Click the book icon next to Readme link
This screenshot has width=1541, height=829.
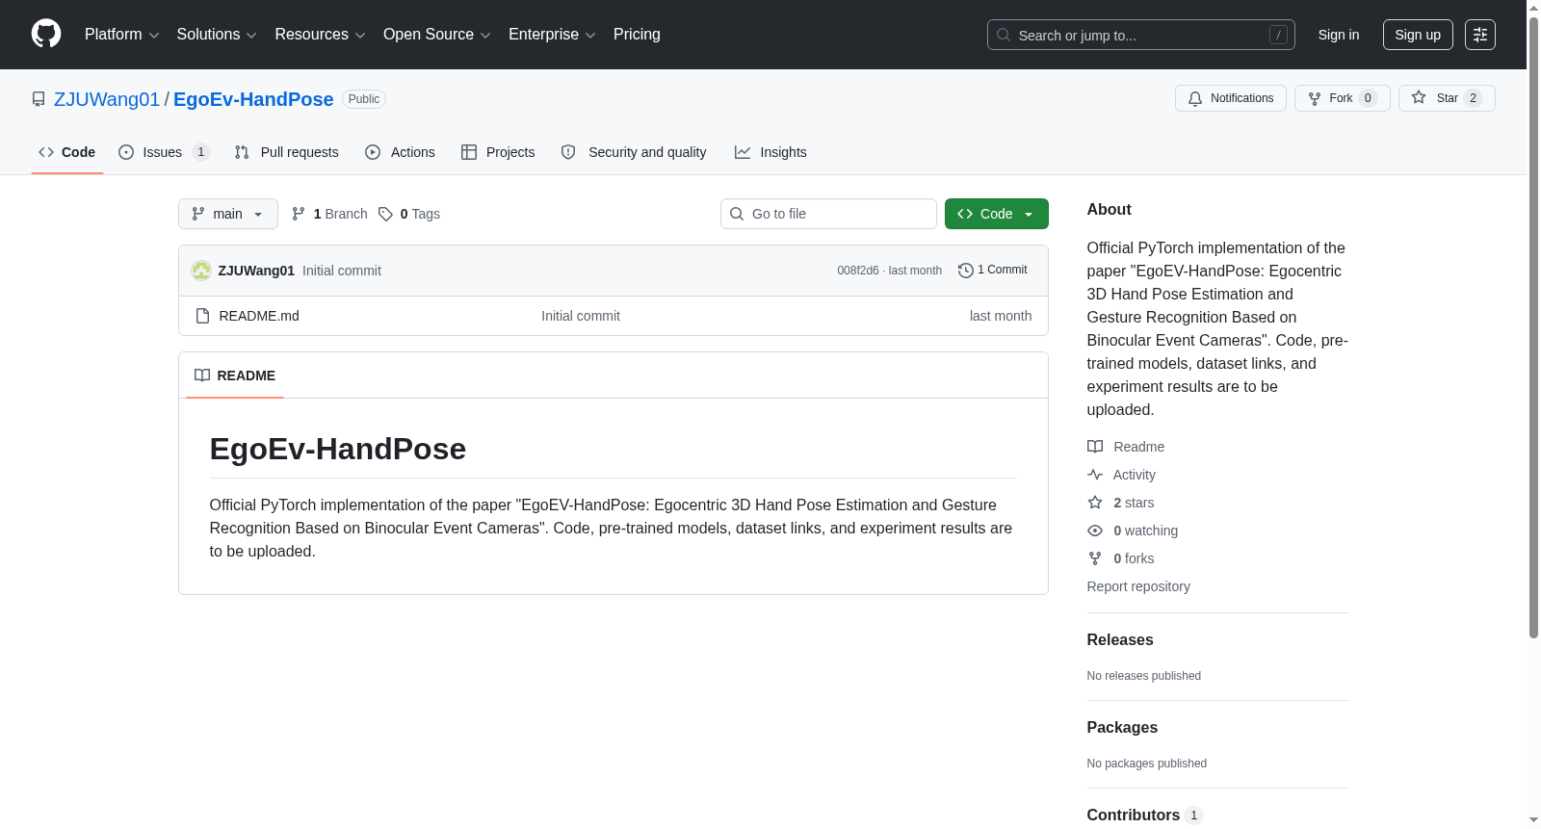(x=1095, y=447)
